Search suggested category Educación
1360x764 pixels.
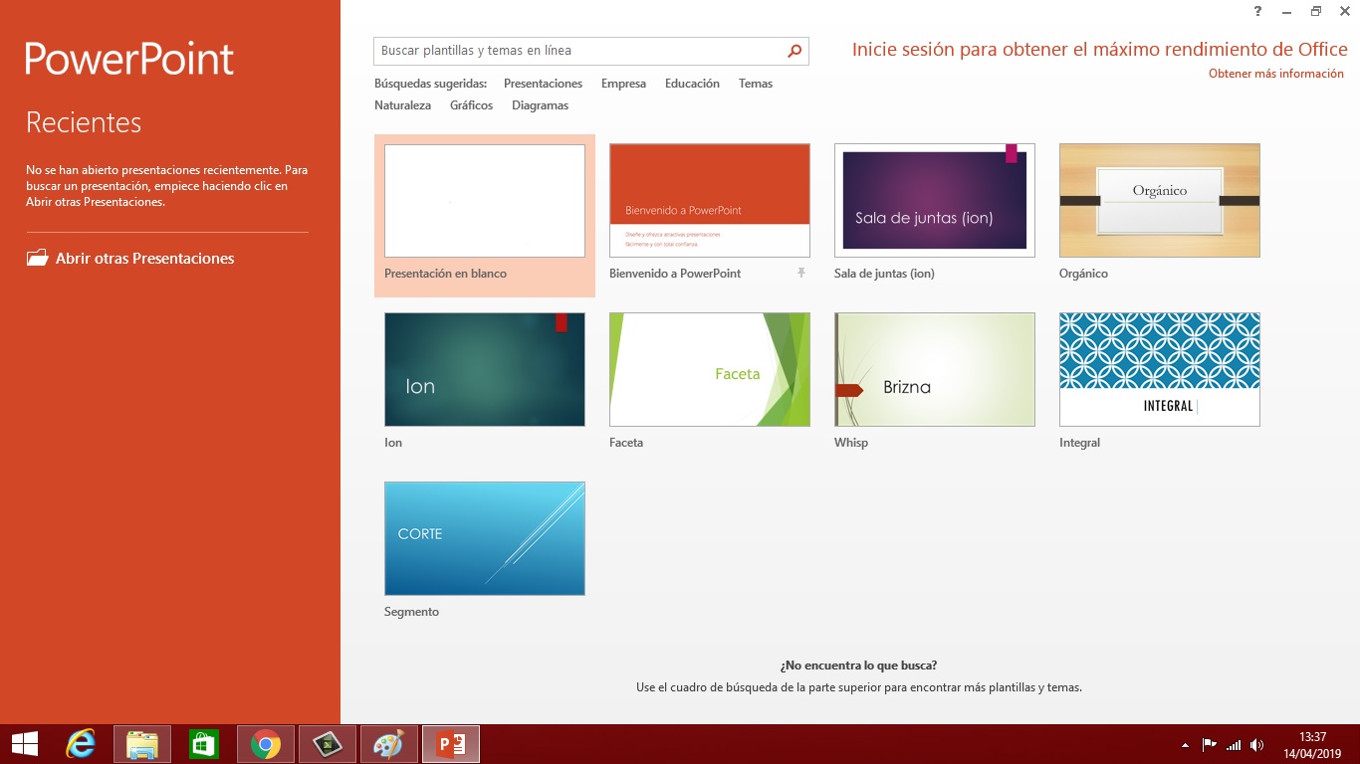click(x=692, y=84)
